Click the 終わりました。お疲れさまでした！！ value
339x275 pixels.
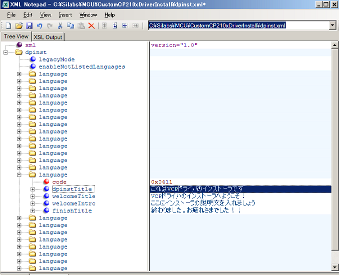pyautogui.click(x=196, y=210)
